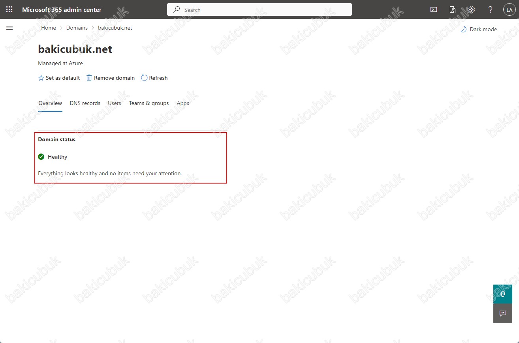Viewport: 519px width, 343px height.
Task: Refresh the domain page
Action: click(x=154, y=78)
